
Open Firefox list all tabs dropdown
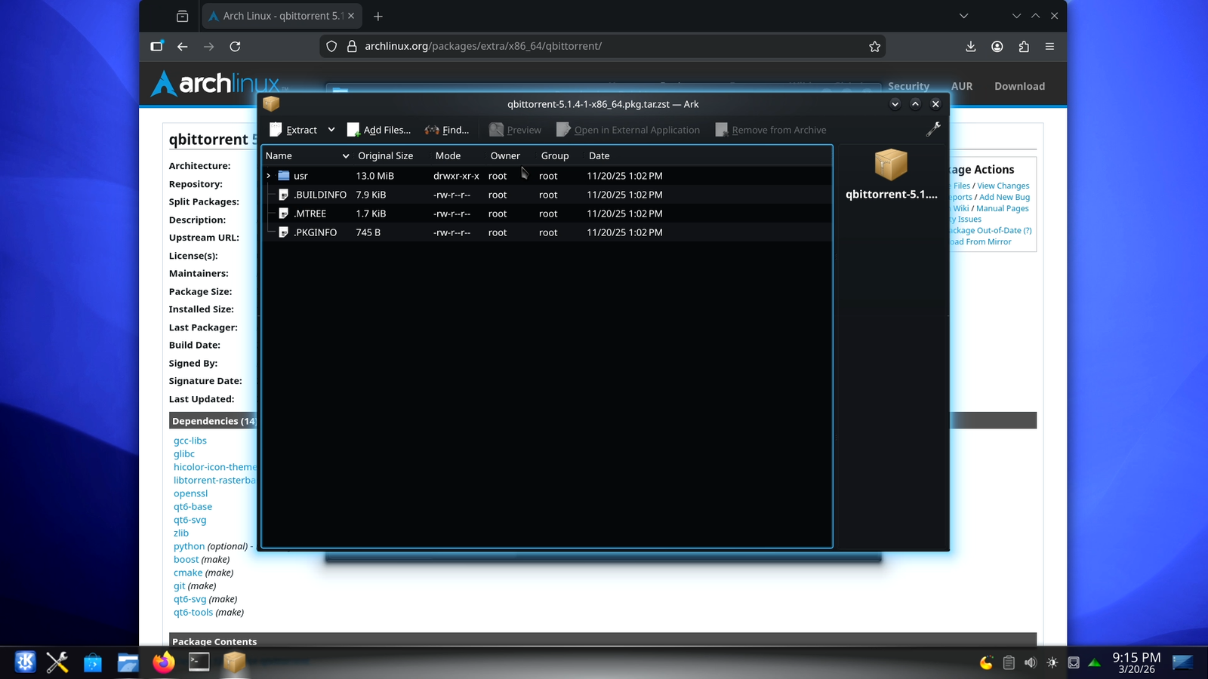tap(963, 16)
